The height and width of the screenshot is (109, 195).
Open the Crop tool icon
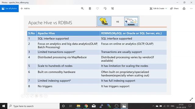[x=112, y=8]
